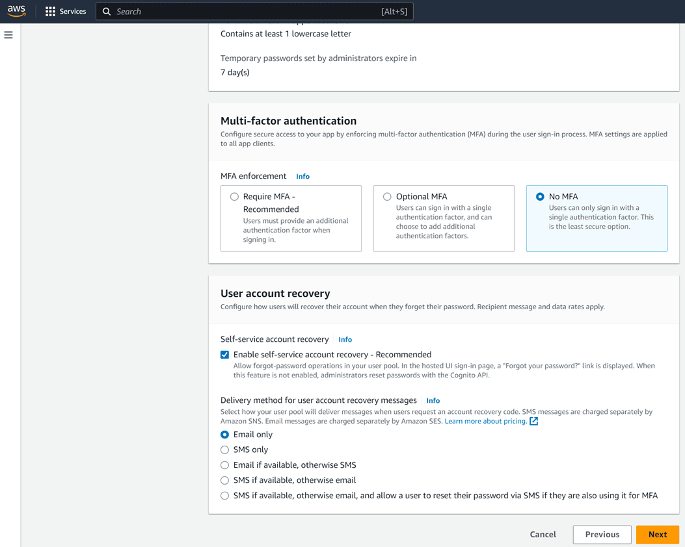Click the external link icon after pricing link
Viewport: 685px width, 547px height.
pos(534,421)
